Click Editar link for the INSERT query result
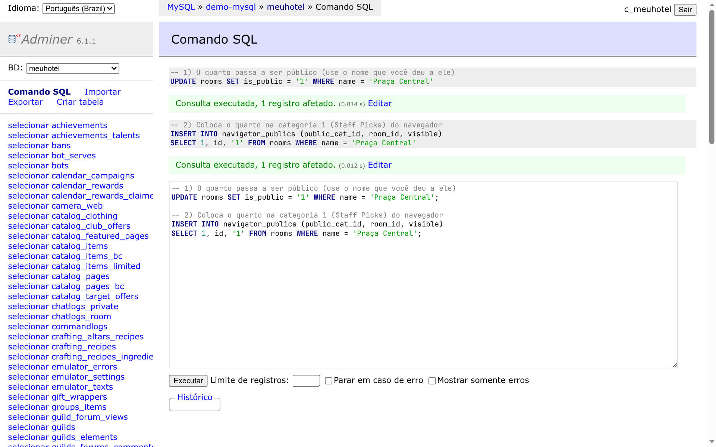This screenshot has width=716, height=447. [x=380, y=165]
